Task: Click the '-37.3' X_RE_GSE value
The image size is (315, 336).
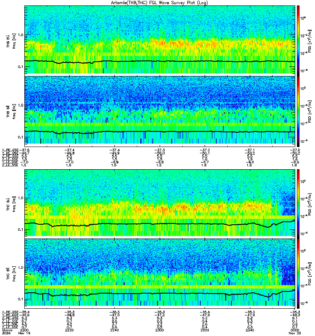Action: click(x=160, y=150)
